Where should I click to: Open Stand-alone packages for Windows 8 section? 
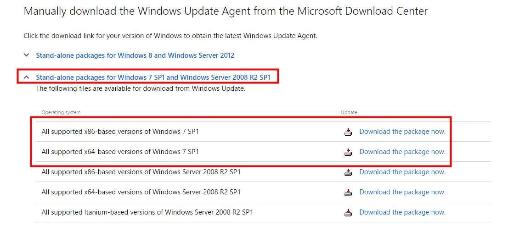click(135, 55)
